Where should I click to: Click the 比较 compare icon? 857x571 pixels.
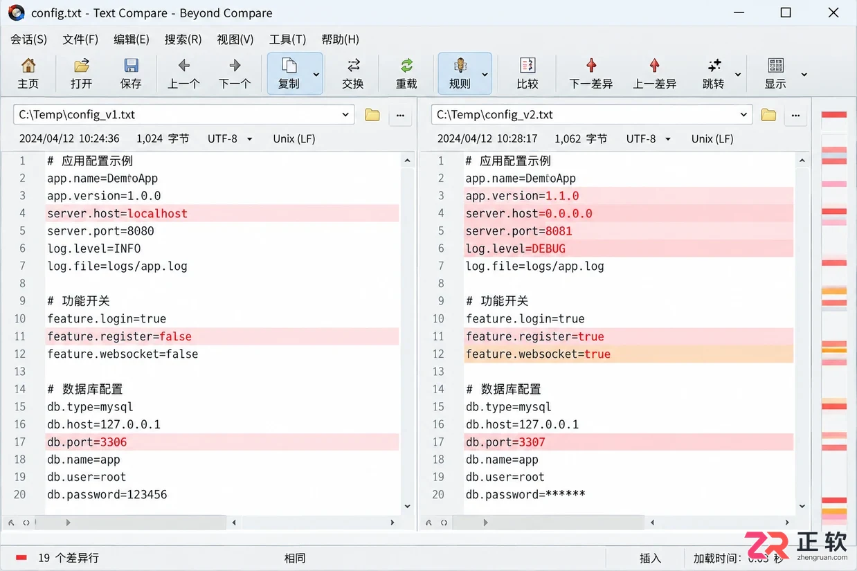[x=527, y=73]
